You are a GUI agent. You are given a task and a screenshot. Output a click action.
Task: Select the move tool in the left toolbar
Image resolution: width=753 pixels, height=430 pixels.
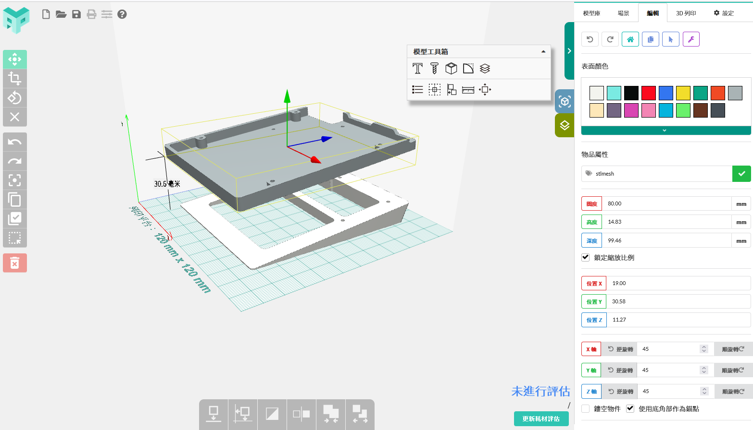(15, 59)
